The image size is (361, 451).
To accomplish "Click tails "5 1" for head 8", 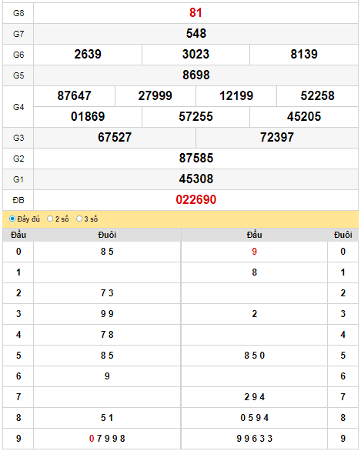I will (107, 418).
